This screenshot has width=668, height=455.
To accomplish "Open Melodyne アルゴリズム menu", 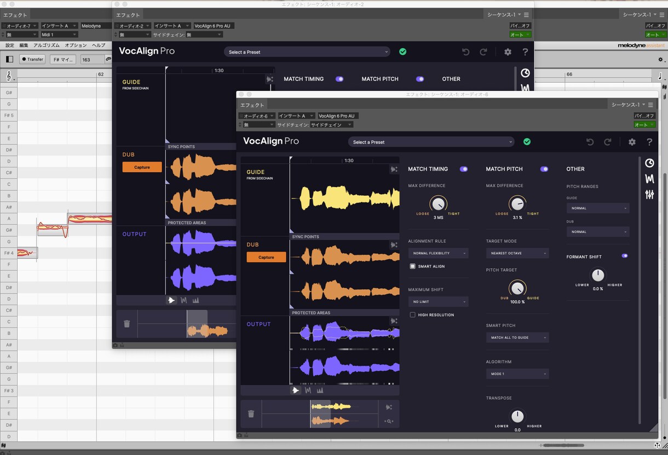I will click(47, 45).
